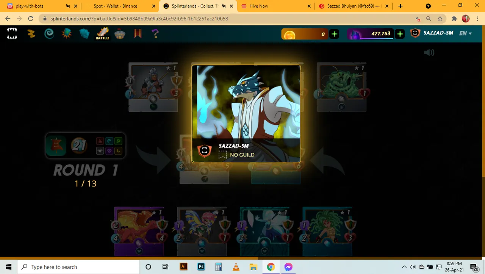Click the Windows taskbar search box
The image size is (485, 274).
coord(79,267)
